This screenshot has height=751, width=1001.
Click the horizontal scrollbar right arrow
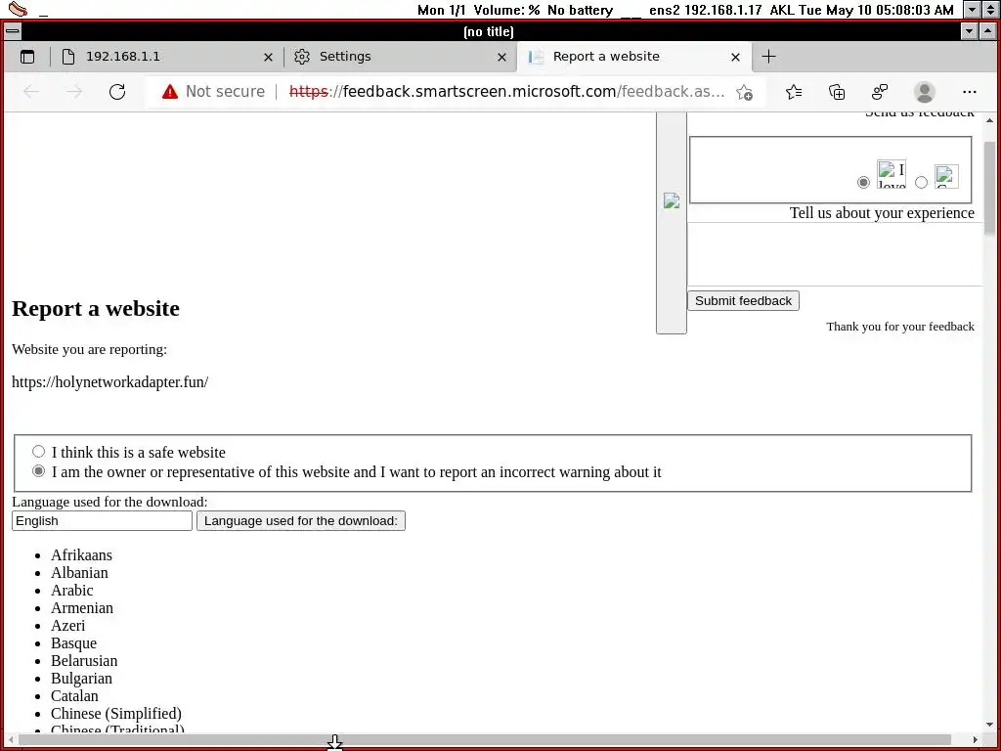click(x=975, y=739)
